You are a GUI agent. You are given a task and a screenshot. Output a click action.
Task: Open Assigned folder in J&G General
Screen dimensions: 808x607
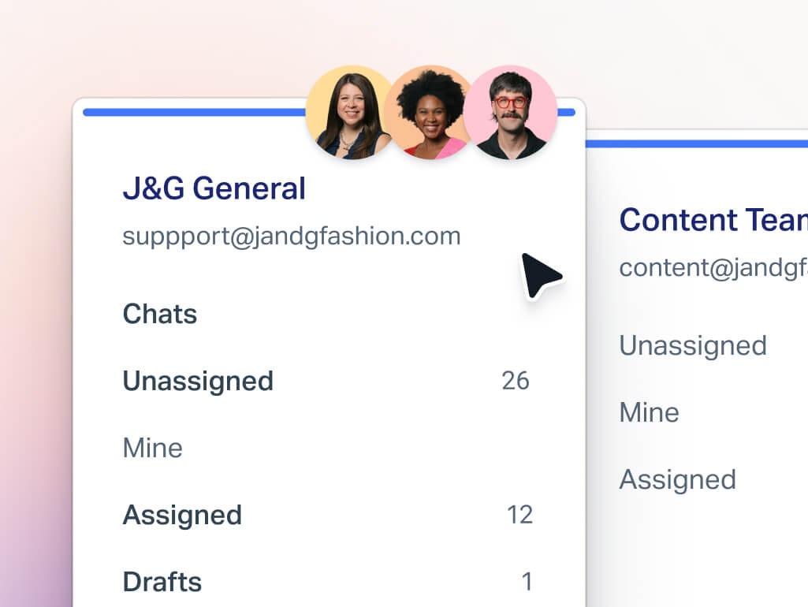(x=182, y=515)
